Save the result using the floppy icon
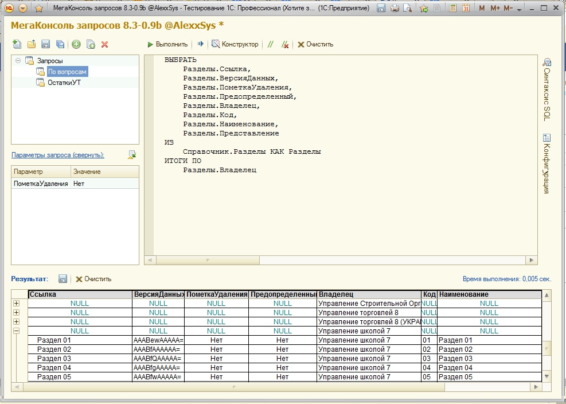 click(63, 278)
